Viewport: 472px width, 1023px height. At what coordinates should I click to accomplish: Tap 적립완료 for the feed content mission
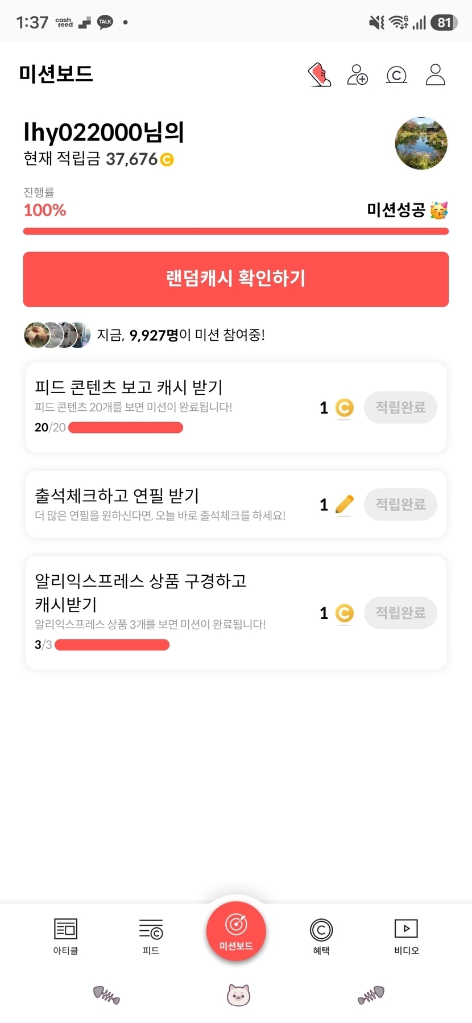coord(400,407)
